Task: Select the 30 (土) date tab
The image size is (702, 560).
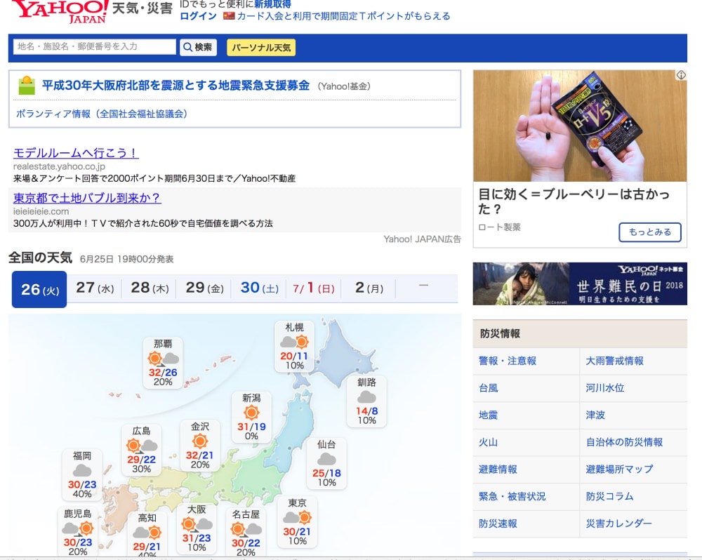Action: point(259,288)
